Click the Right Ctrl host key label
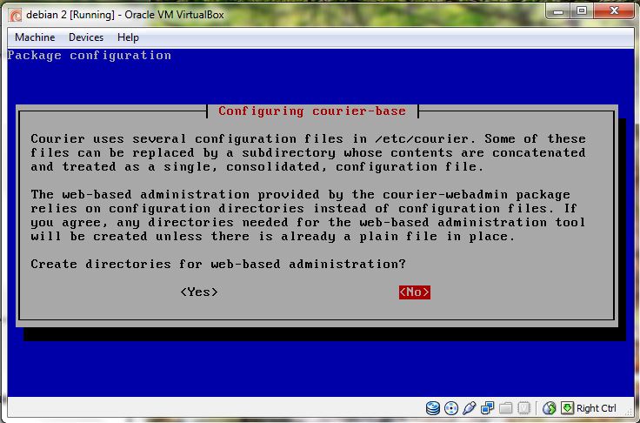This screenshot has width=640, height=423. pos(597,408)
